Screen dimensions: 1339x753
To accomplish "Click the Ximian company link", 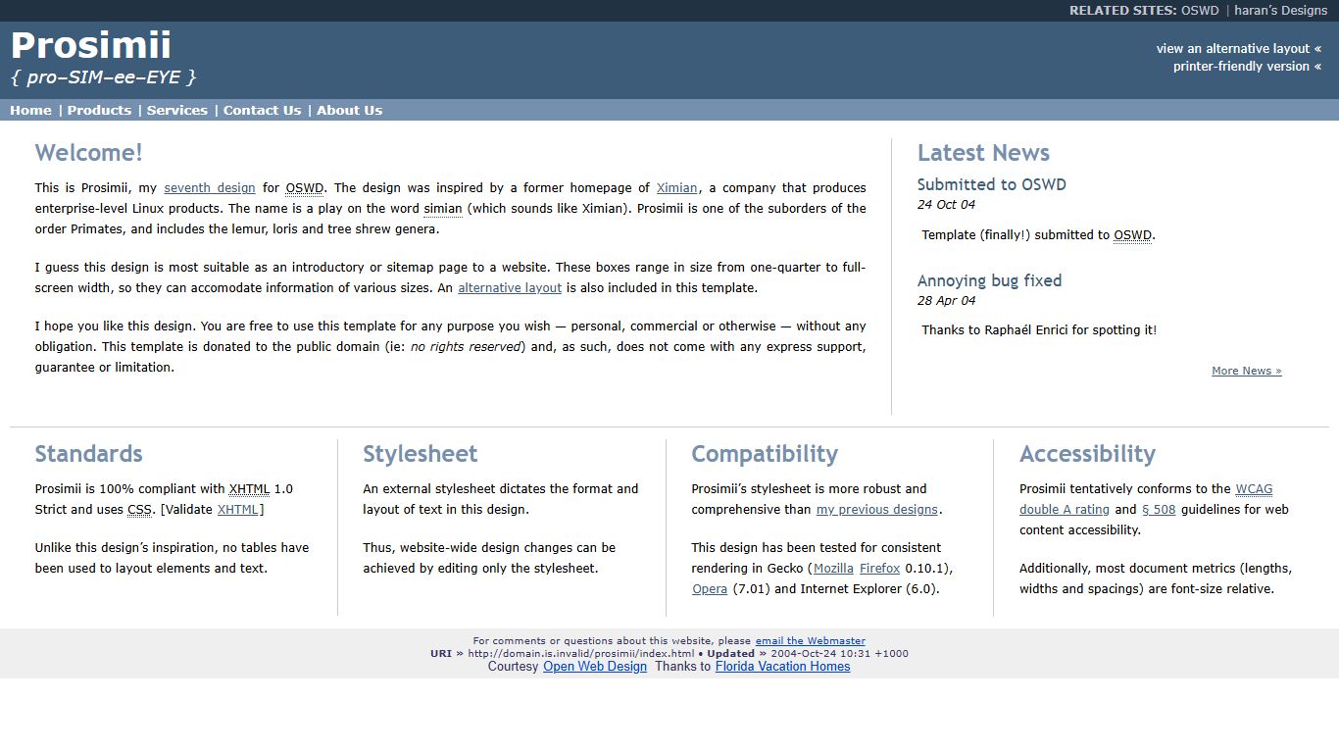I will click(x=676, y=187).
